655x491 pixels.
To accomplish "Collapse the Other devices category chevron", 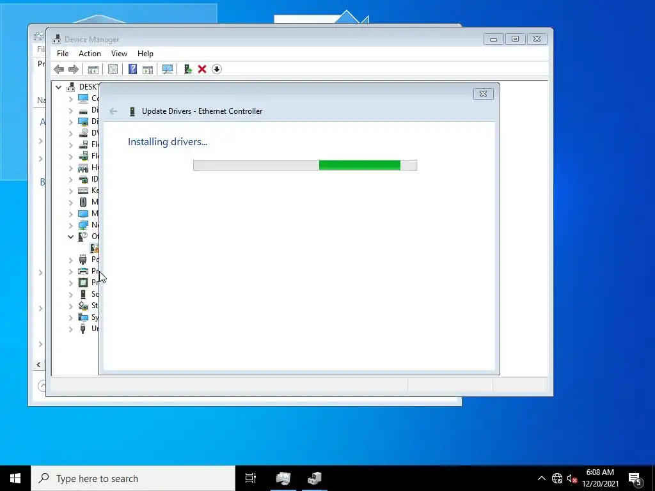I will 70,237.
